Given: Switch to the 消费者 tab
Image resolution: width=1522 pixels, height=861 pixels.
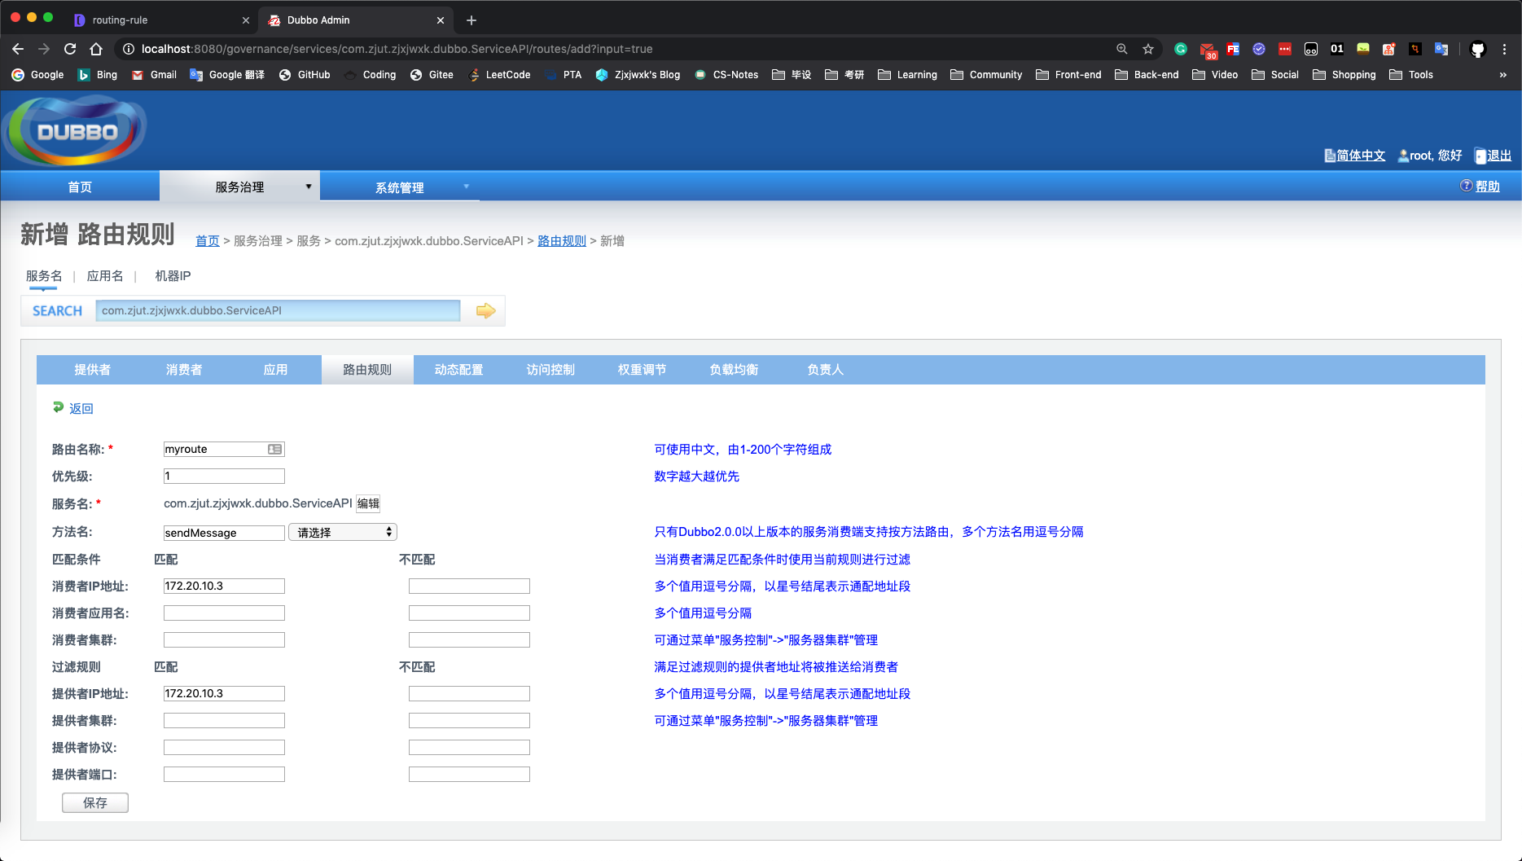Looking at the screenshot, I should [x=184, y=369].
